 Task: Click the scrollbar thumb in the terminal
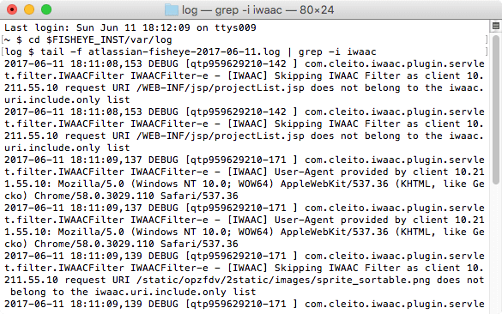pos(496,109)
